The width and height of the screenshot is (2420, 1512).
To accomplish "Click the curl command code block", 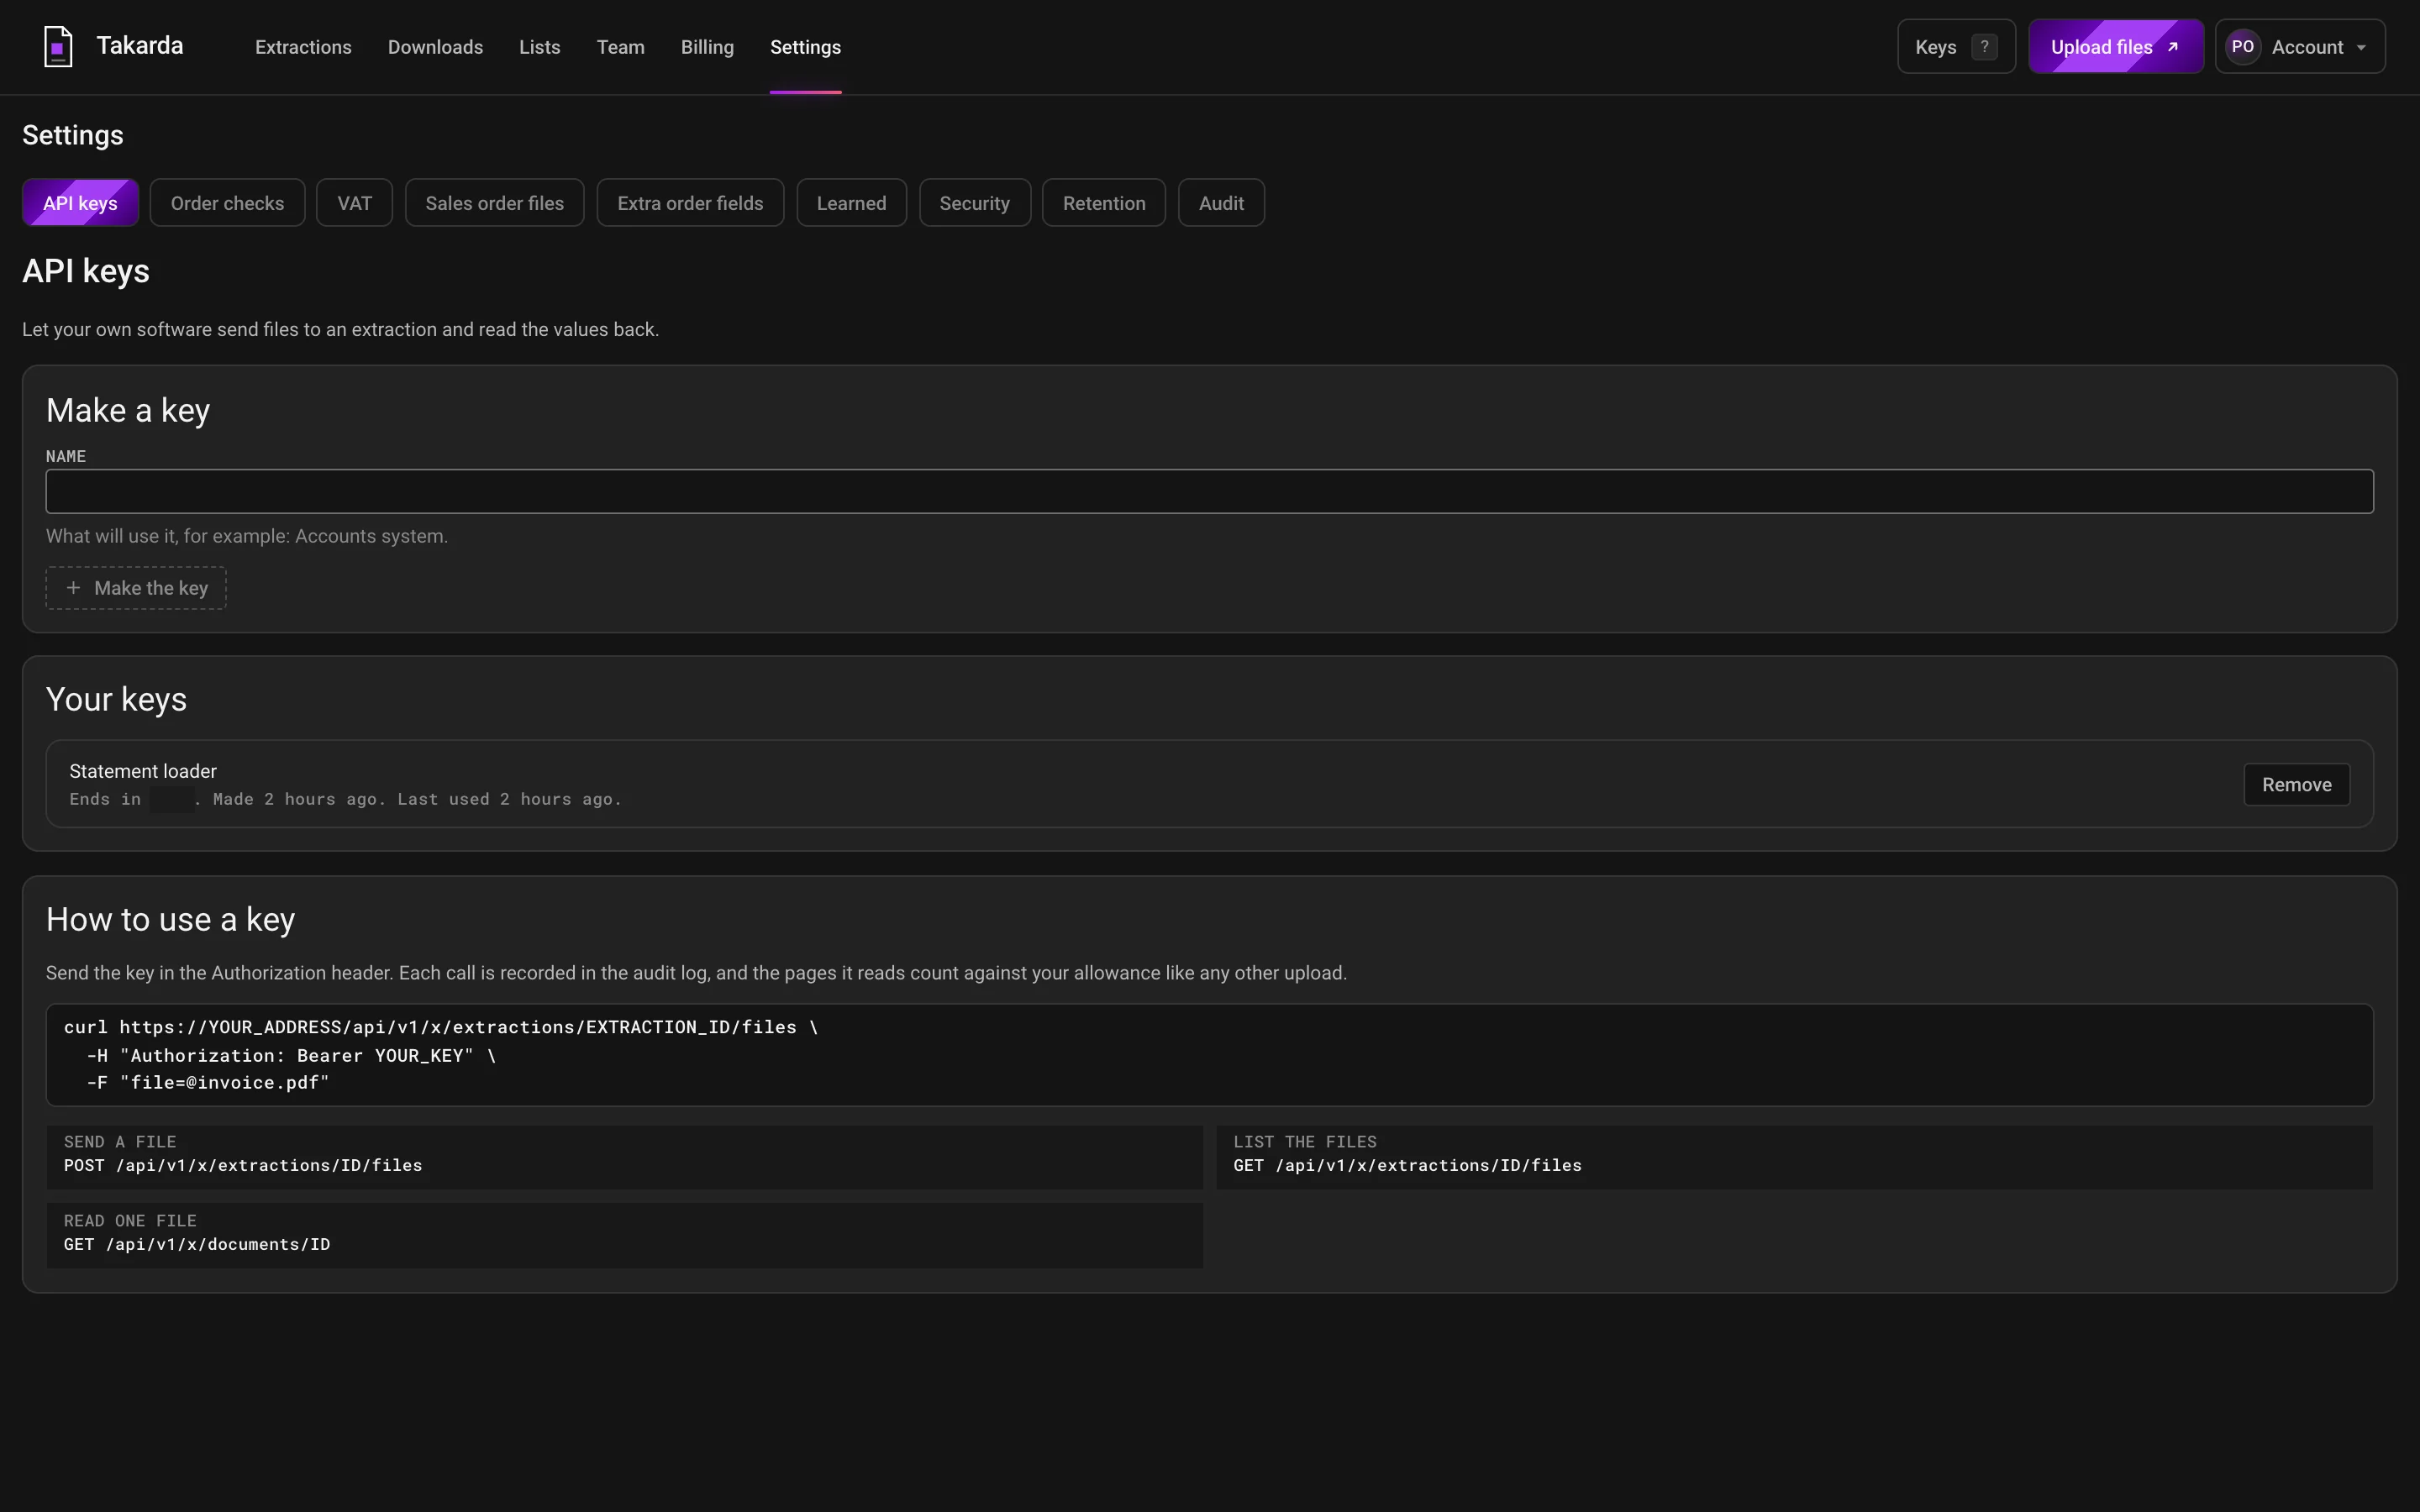I will [x=1209, y=1055].
